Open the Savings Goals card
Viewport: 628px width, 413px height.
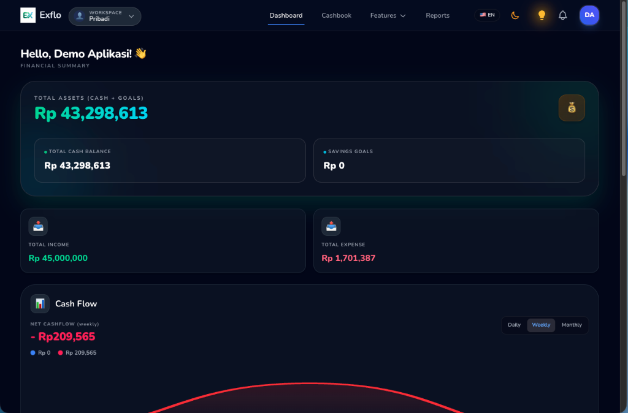coord(449,161)
